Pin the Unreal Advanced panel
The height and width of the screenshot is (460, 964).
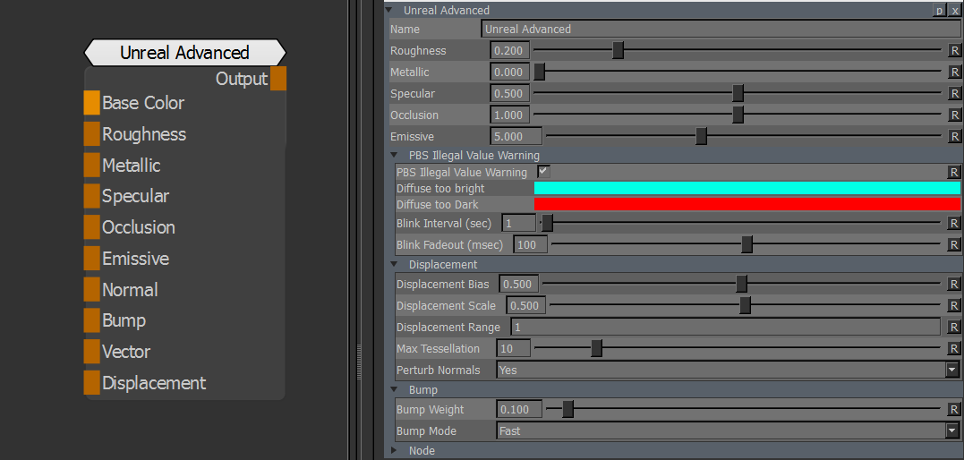coord(939,11)
